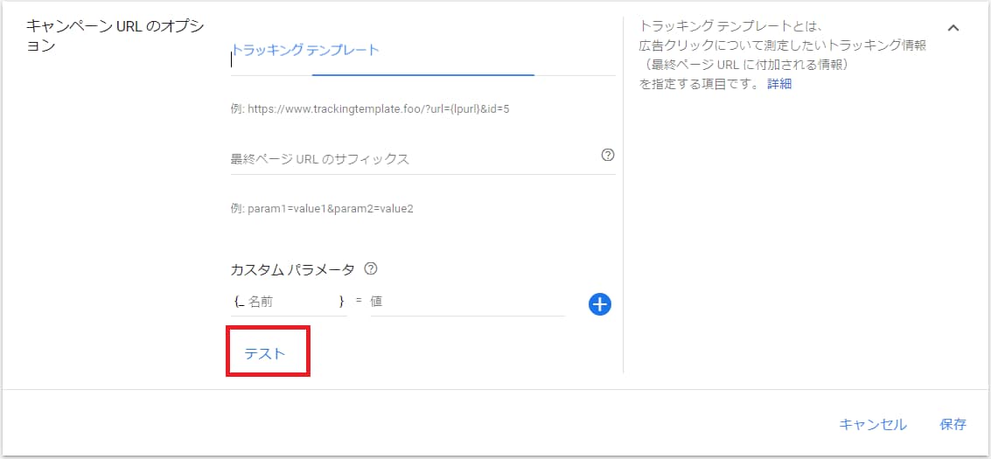Screen dimensions: 991x459
Task: Open help icon next to カスタム パラメータ
Action: pyautogui.click(x=371, y=269)
